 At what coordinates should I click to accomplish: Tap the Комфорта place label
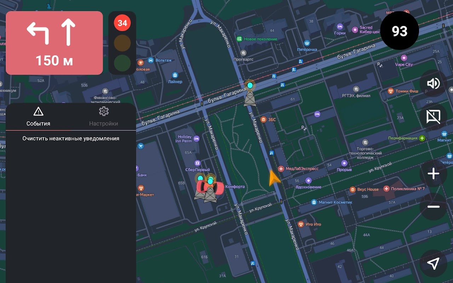(x=235, y=187)
